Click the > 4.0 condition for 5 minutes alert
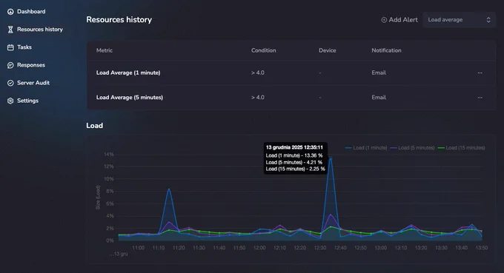This screenshot has width=504, height=273. pos(258,98)
